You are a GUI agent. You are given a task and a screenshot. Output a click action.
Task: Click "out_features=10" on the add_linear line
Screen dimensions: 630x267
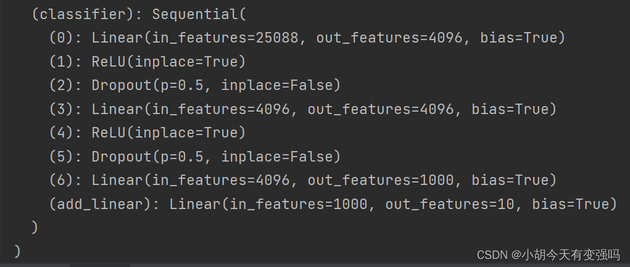pos(449,204)
